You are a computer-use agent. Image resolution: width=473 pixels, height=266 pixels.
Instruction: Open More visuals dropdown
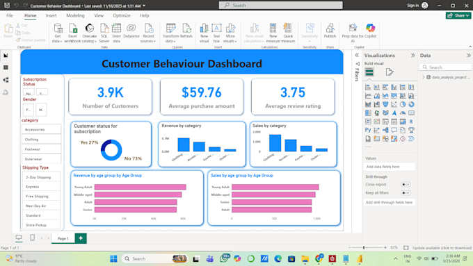230,39
